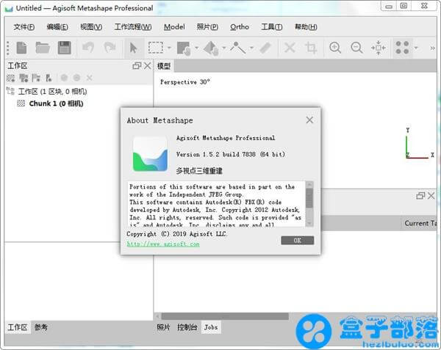Viewport: 441px width, 350px height.
Task: Open the agisoft.com hyperlink
Action: pyautogui.click(x=163, y=244)
